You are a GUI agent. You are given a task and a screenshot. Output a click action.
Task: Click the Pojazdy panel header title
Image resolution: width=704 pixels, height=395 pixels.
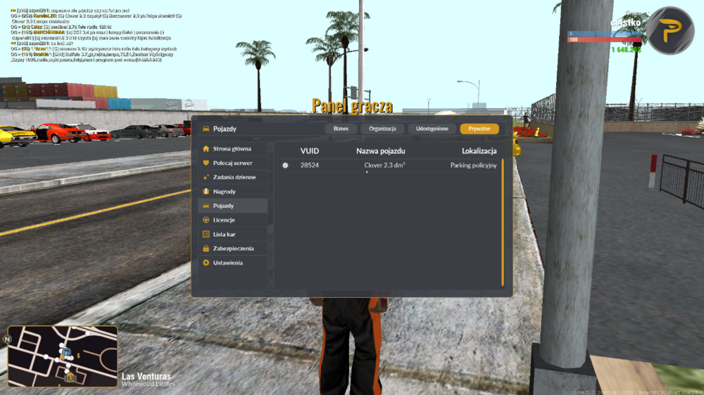click(x=225, y=129)
